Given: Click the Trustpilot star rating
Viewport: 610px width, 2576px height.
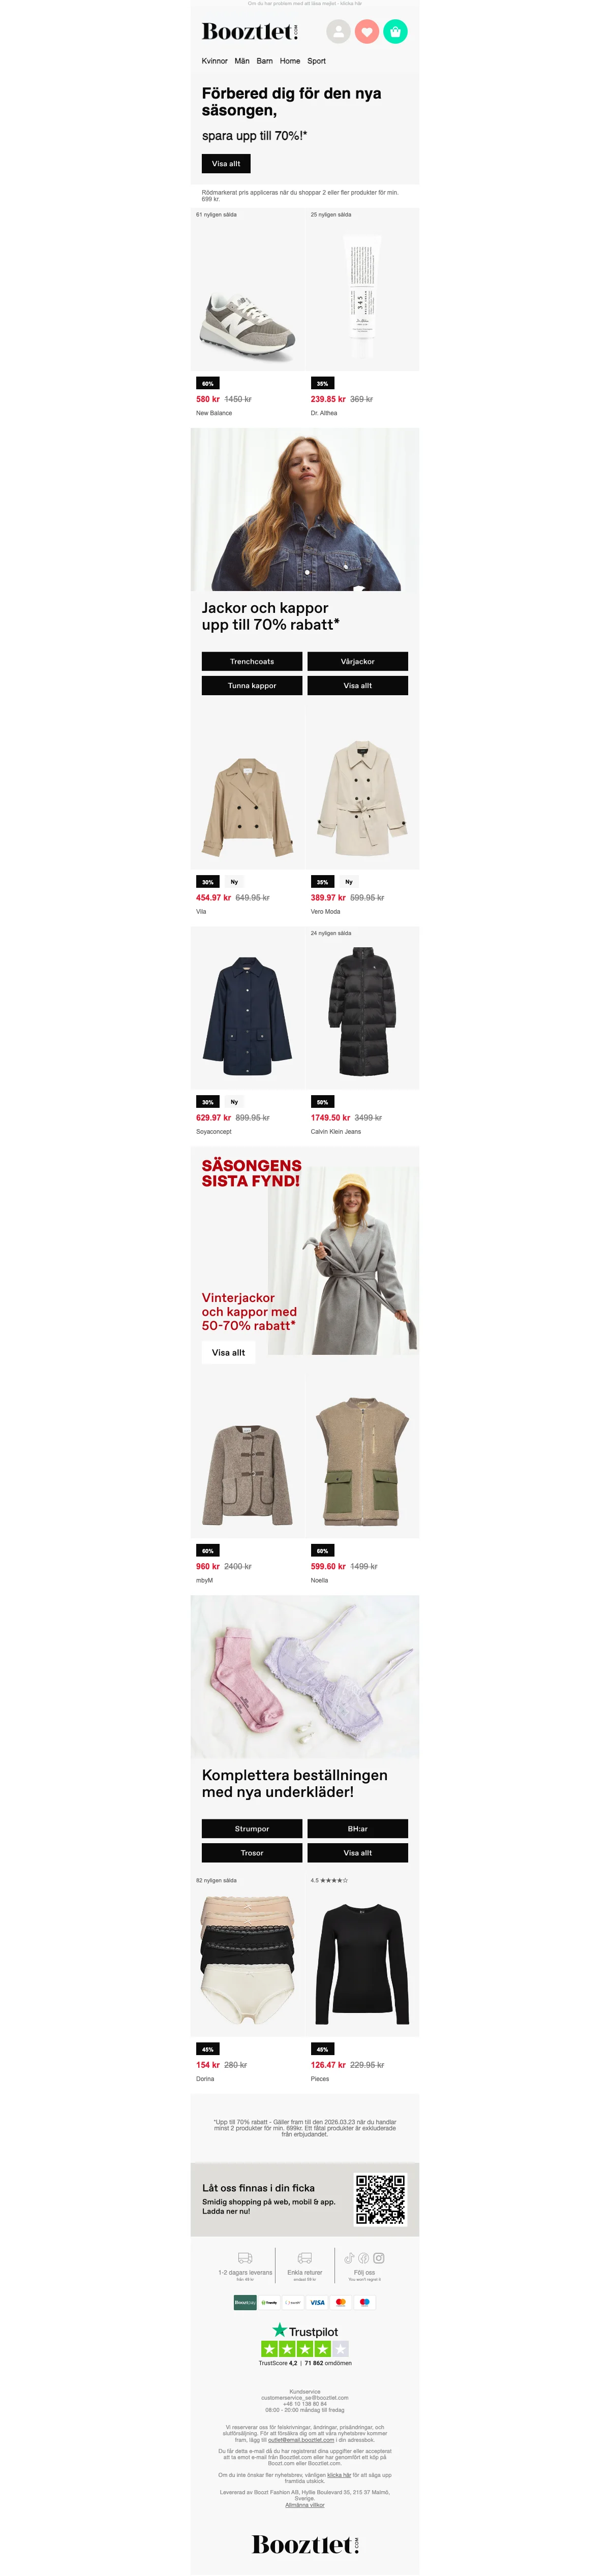Looking at the screenshot, I should coord(305,2349).
